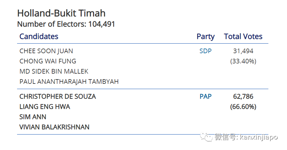Image resolution: width=287 pixels, height=150 pixels.
Task: Click the kanxinjiapo WeChat ID text
Action: click(x=259, y=137)
